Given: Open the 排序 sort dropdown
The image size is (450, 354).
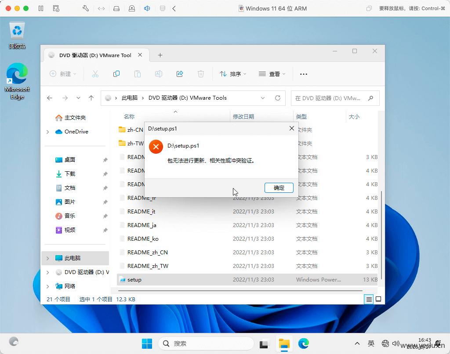Looking at the screenshot, I should click(233, 74).
